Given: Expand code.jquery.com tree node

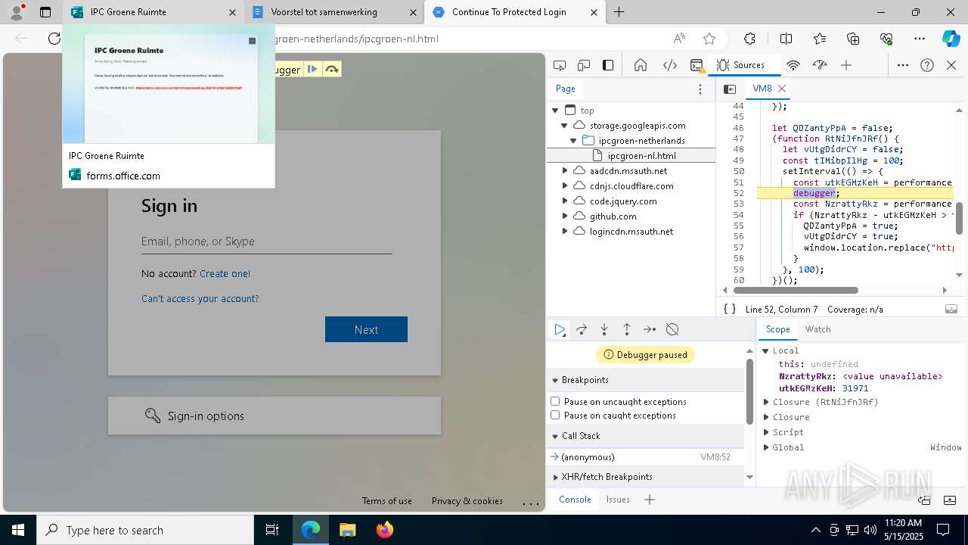Looking at the screenshot, I should [564, 201].
